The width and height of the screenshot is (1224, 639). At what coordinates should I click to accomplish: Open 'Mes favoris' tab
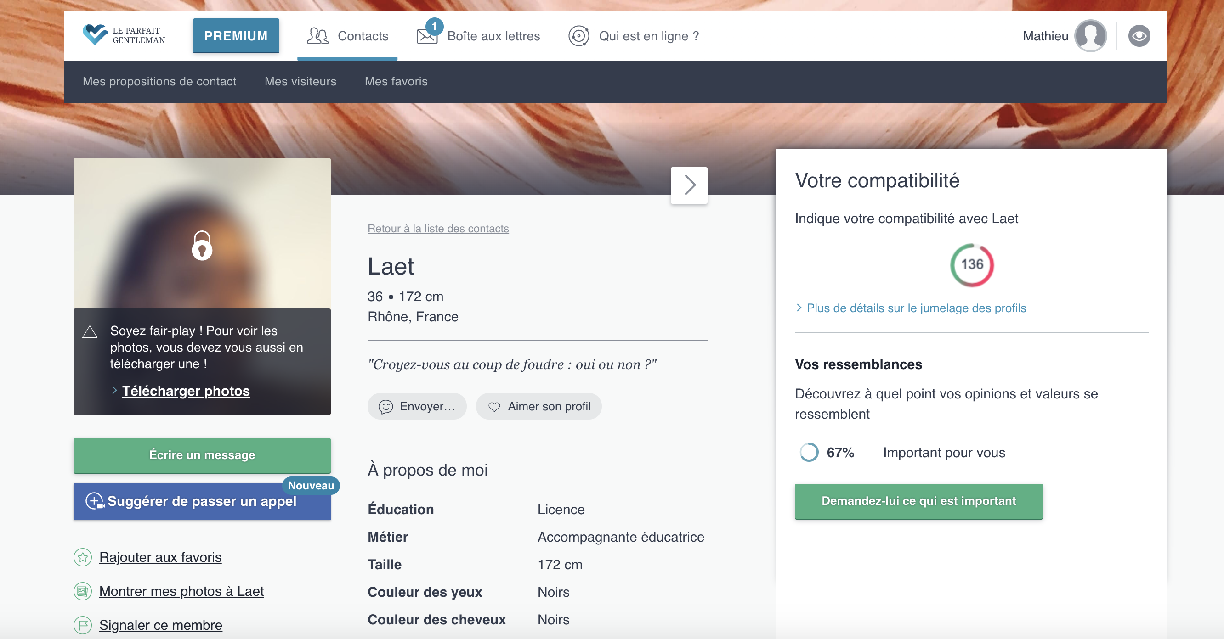point(396,81)
